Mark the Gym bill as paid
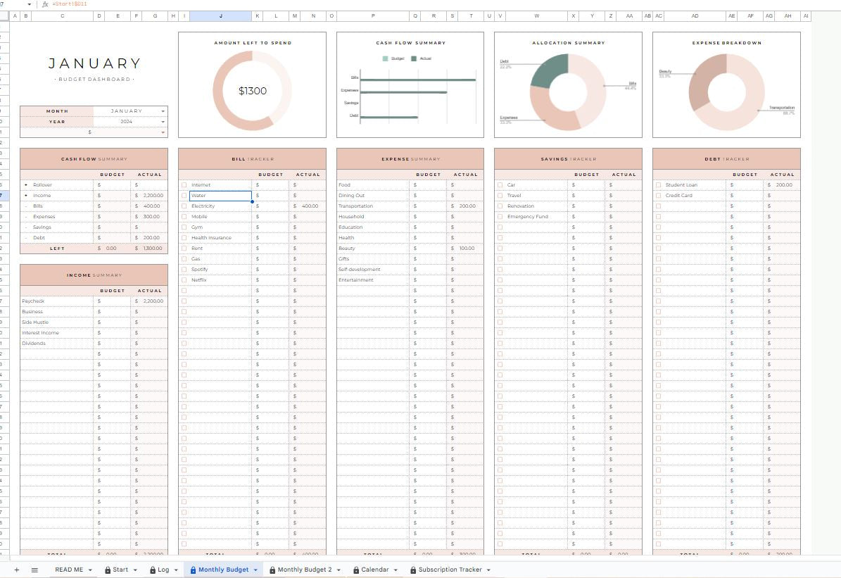841x578 pixels. (x=184, y=227)
